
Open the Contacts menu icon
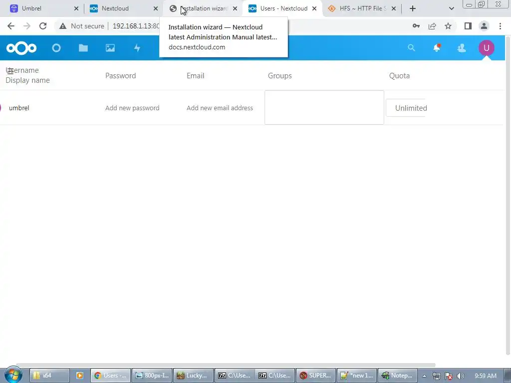pos(462,48)
